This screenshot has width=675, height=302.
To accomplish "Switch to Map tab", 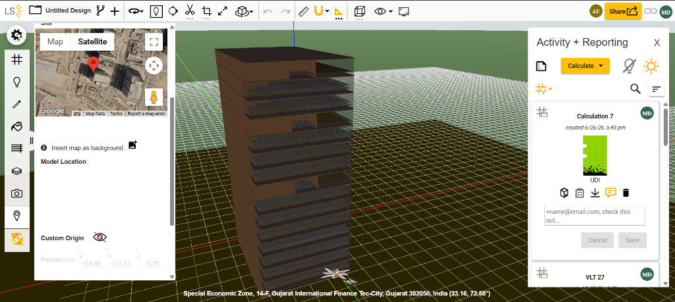I will [x=55, y=41].
